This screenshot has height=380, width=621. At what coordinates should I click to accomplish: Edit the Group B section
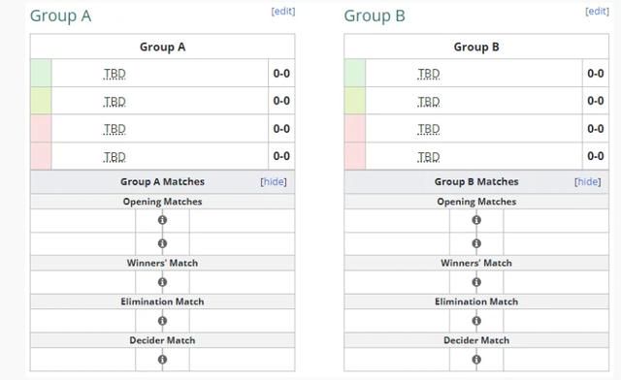click(x=598, y=11)
